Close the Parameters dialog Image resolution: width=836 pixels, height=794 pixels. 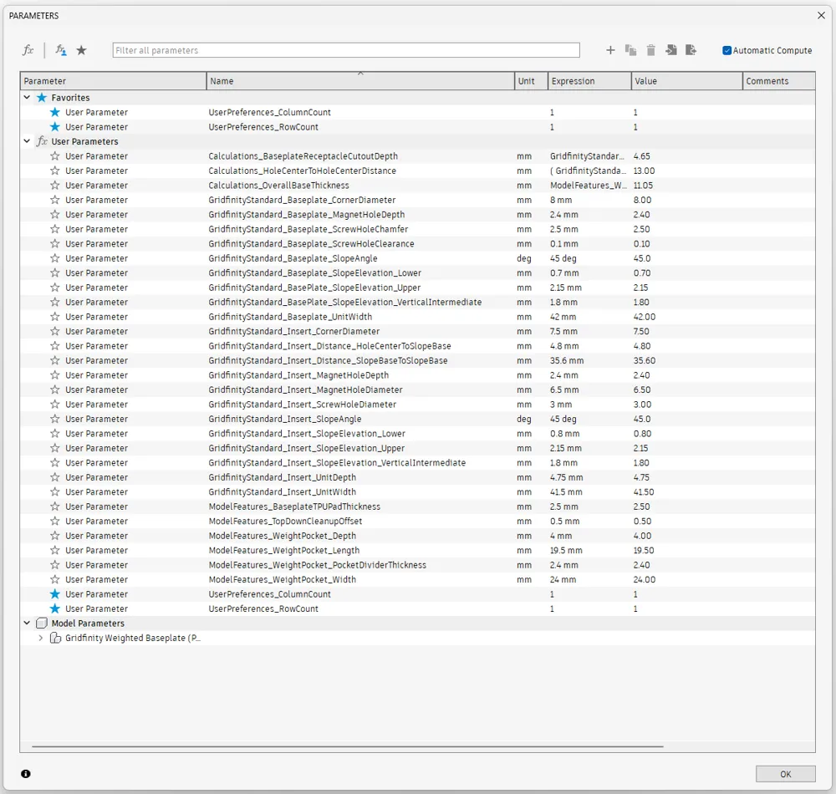click(x=821, y=15)
